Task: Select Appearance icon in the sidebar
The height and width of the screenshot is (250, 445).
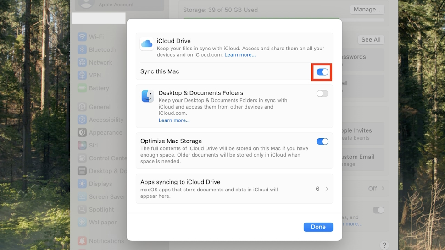Action: [x=82, y=132]
